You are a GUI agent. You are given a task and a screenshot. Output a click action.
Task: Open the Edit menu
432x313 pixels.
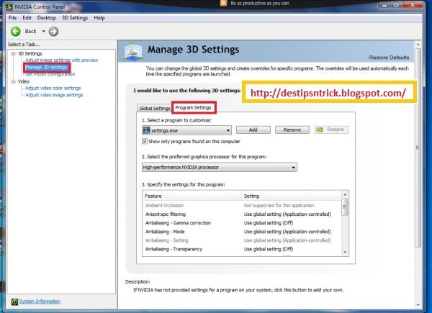pyautogui.click(x=27, y=18)
